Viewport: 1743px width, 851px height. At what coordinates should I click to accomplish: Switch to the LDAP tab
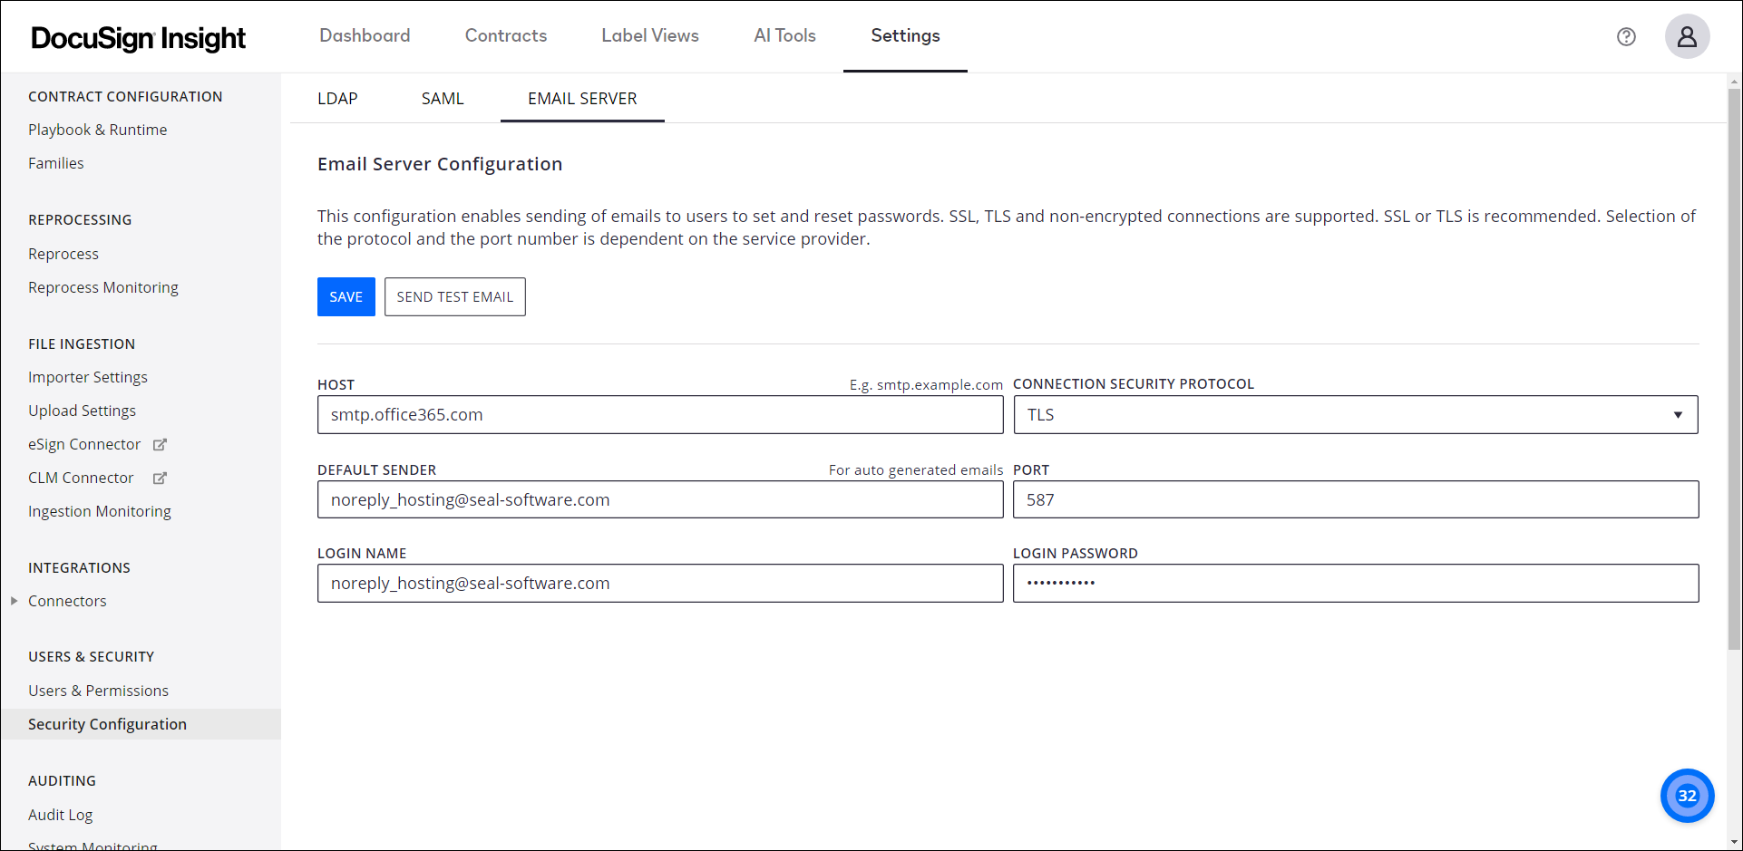tap(337, 99)
